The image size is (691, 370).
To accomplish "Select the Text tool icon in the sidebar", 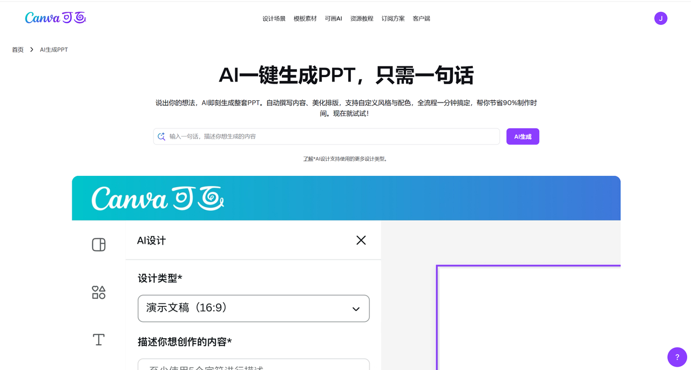I will pyautogui.click(x=98, y=340).
